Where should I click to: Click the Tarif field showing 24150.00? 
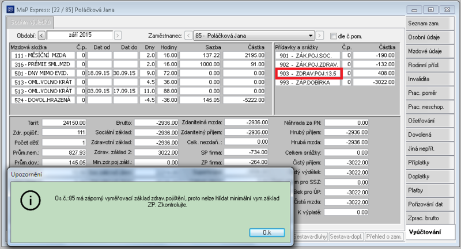pyautogui.click(x=64, y=122)
